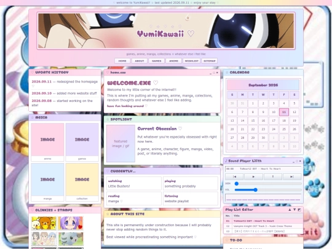This screenshot has width=332, height=249.
Task: Close the Sound Player Lilith window
Action: pos(300,161)
